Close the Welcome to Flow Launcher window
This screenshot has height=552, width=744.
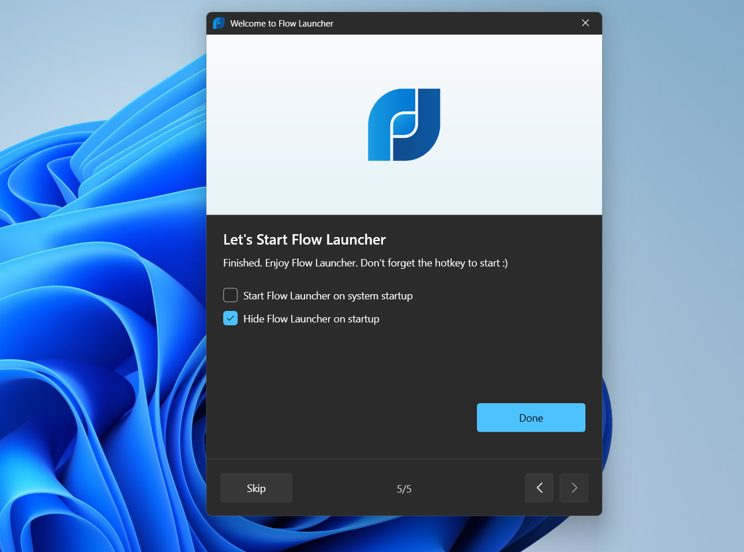[x=585, y=23]
